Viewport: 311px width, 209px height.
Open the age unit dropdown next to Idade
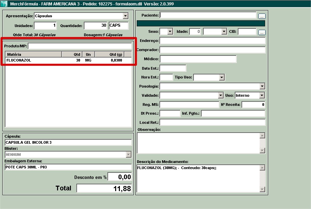[x=224, y=31]
